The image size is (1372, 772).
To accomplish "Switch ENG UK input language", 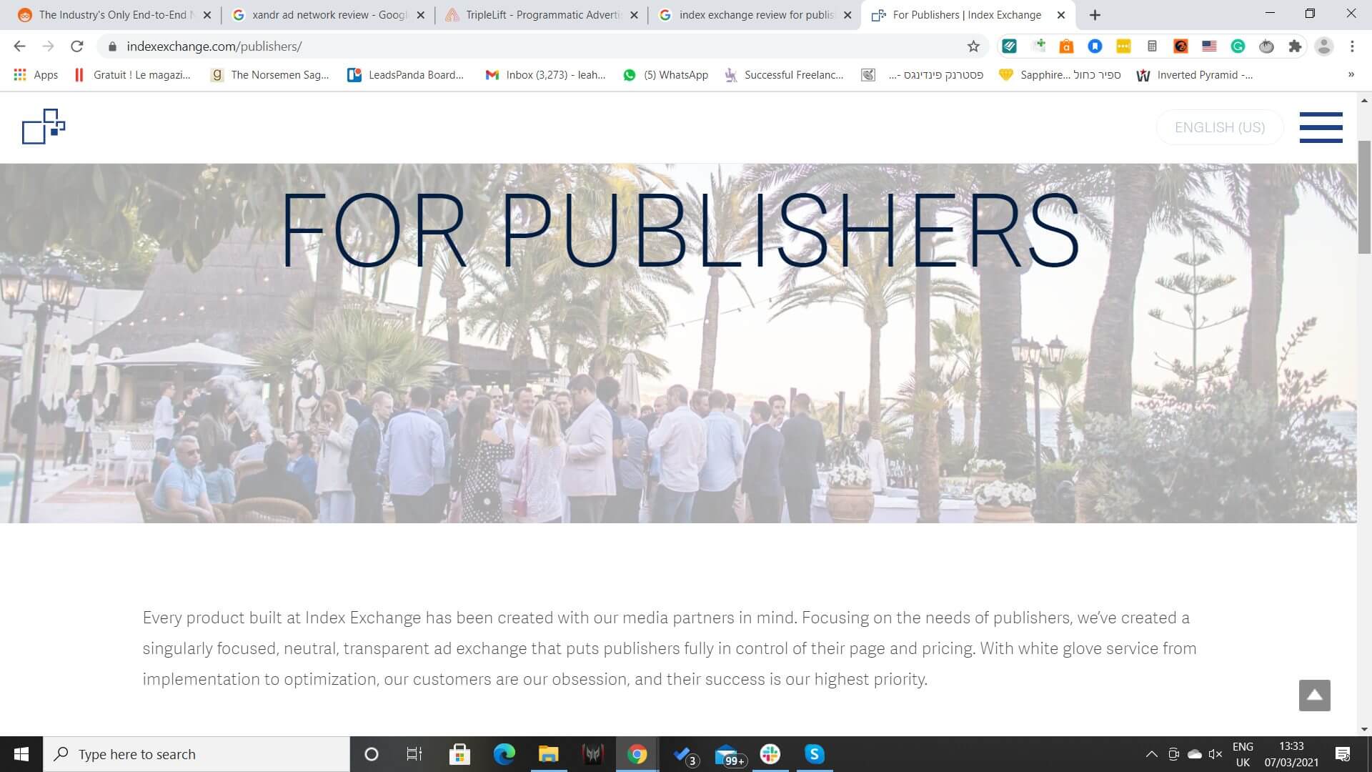I will click(1243, 754).
